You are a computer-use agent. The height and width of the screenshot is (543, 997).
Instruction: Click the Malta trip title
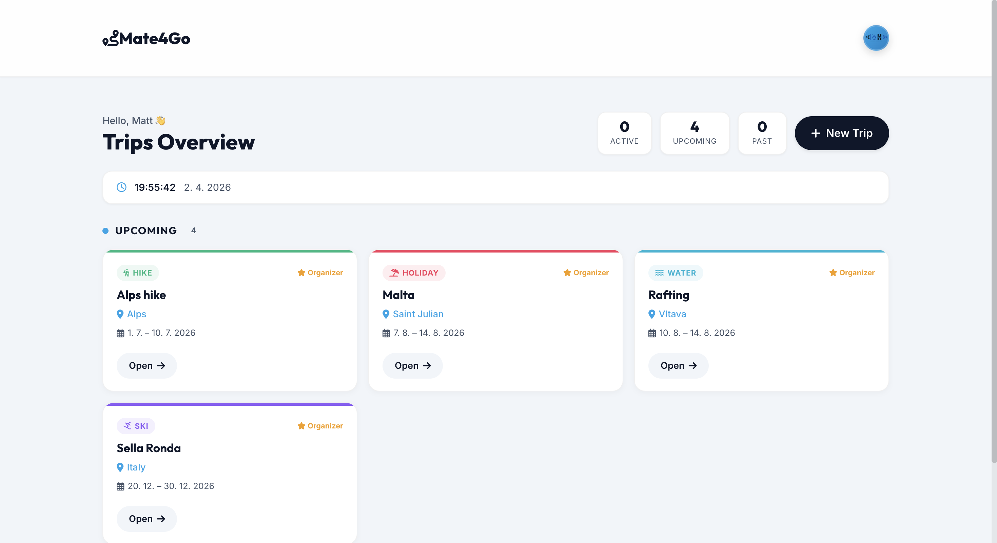[398, 295]
